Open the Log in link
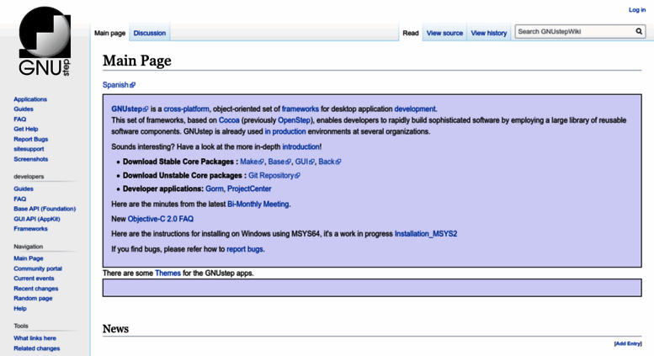The width and height of the screenshot is (654, 356). 637,10
